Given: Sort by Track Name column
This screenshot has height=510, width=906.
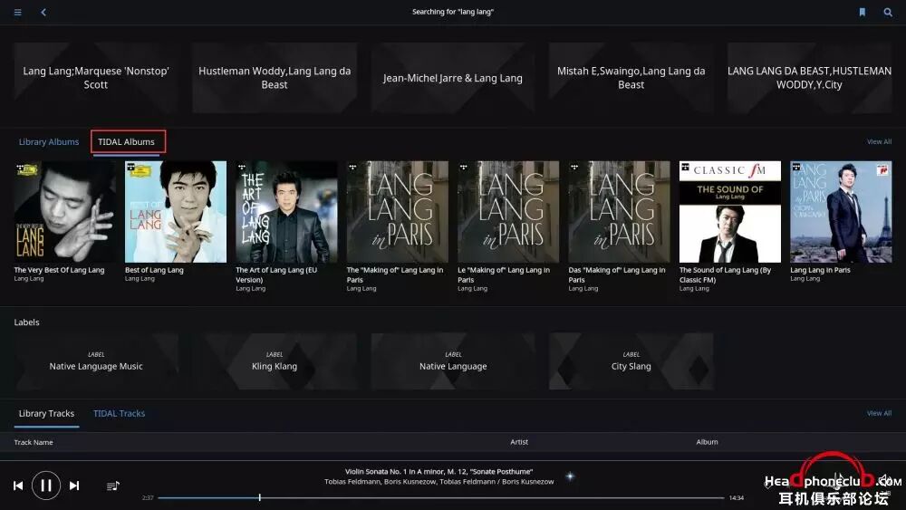Looking at the screenshot, I should 34,442.
